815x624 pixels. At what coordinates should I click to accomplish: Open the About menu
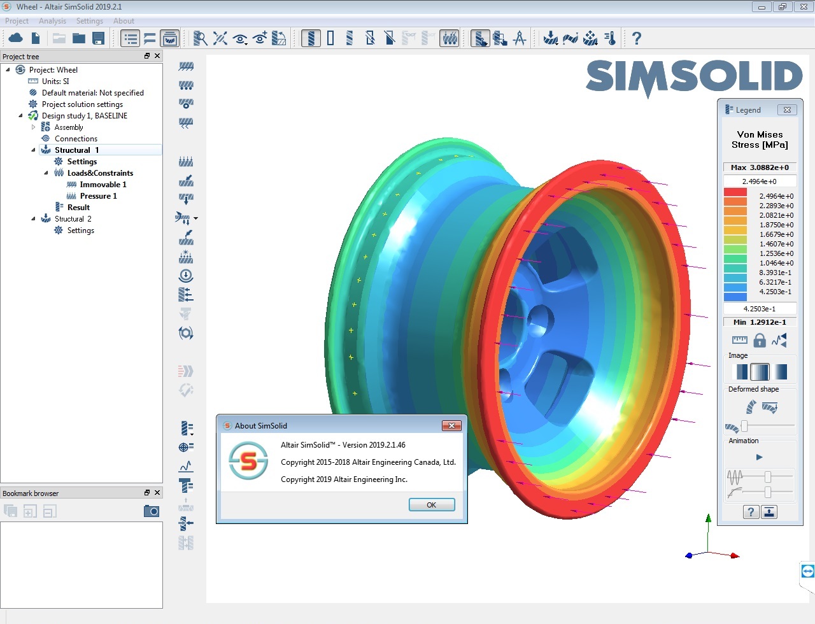click(124, 21)
